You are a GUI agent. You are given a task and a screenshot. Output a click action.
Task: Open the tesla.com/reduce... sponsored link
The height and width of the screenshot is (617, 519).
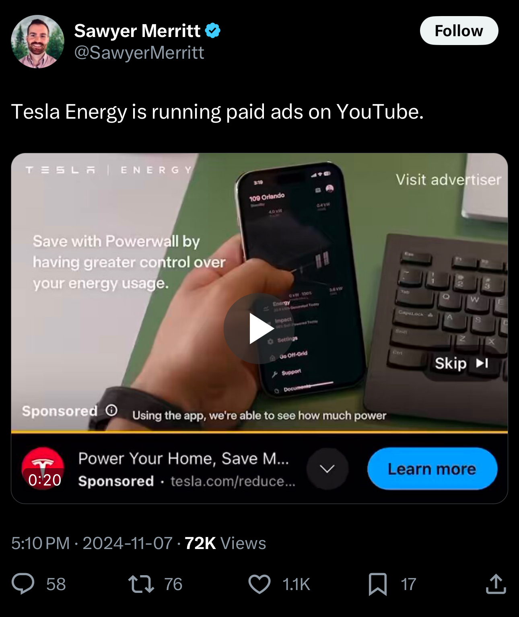tap(233, 481)
